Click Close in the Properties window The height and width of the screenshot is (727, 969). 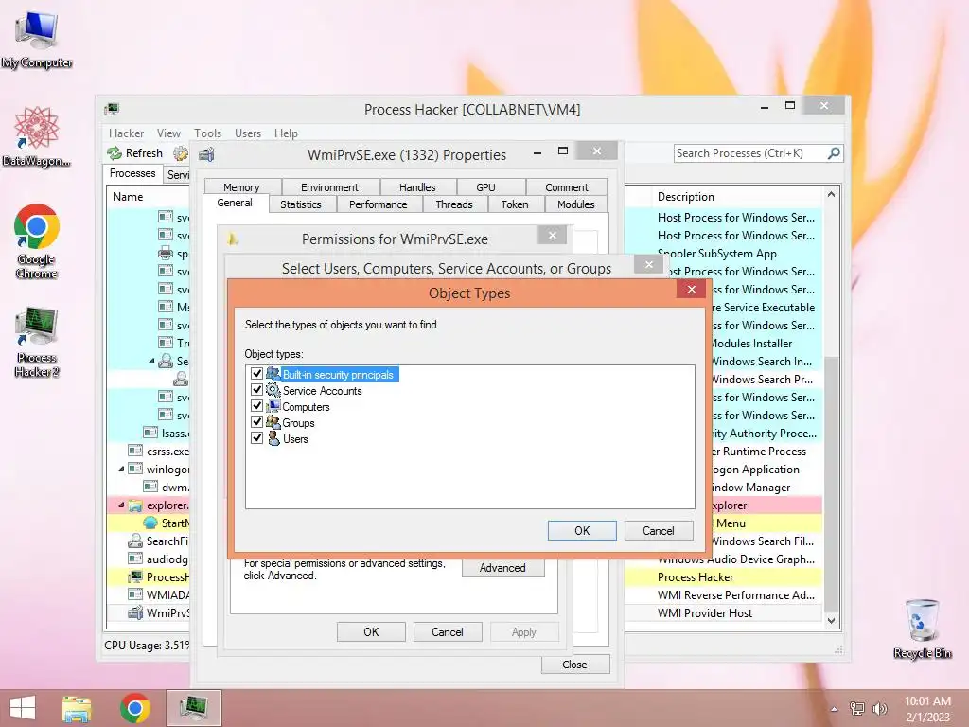(x=574, y=664)
